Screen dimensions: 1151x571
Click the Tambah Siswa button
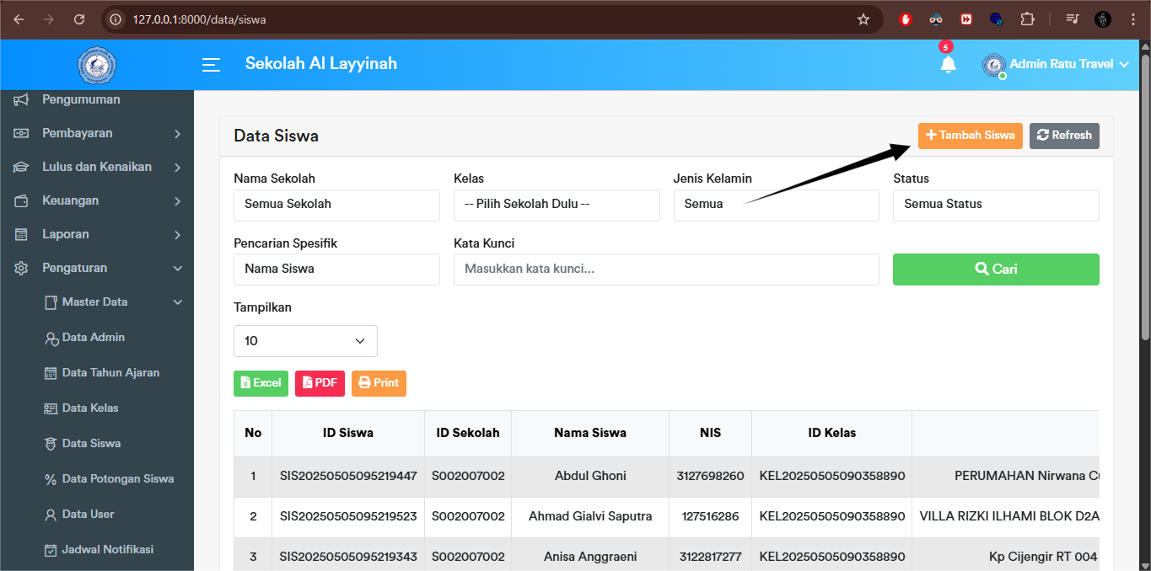(x=970, y=136)
